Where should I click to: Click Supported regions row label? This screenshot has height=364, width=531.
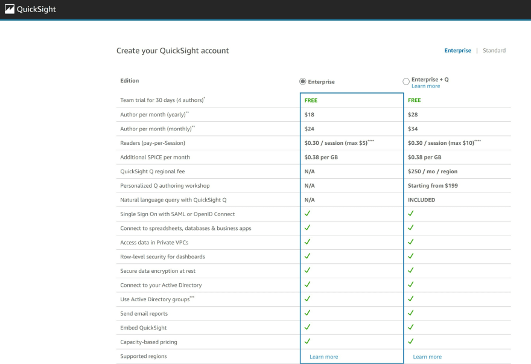click(x=144, y=356)
